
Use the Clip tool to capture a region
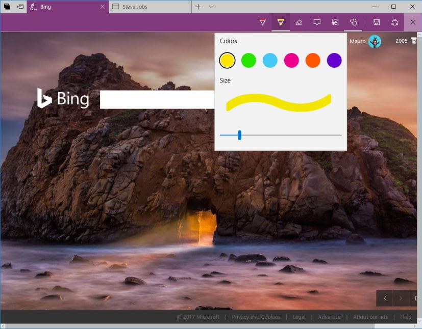(x=335, y=22)
